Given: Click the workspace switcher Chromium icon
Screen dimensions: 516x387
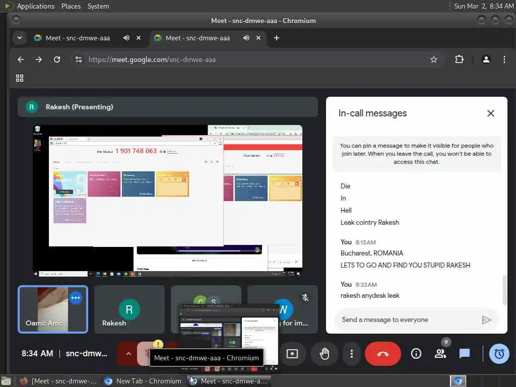Looking at the screenshot, I should coord(458,381).
